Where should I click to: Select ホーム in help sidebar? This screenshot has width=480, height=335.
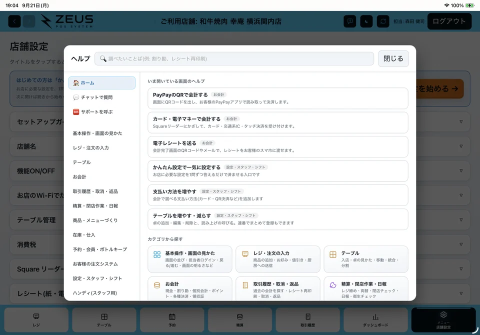pos(102,83)
